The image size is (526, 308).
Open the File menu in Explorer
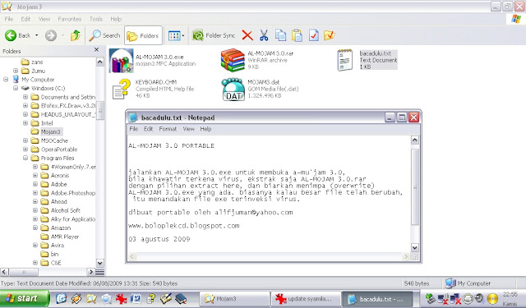click(x=9, y=19)
